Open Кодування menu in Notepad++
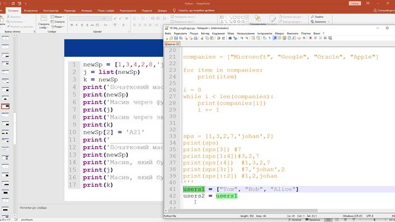Image resolution: width=395 pixels, height=222 pixels. [x=218, y=33]
